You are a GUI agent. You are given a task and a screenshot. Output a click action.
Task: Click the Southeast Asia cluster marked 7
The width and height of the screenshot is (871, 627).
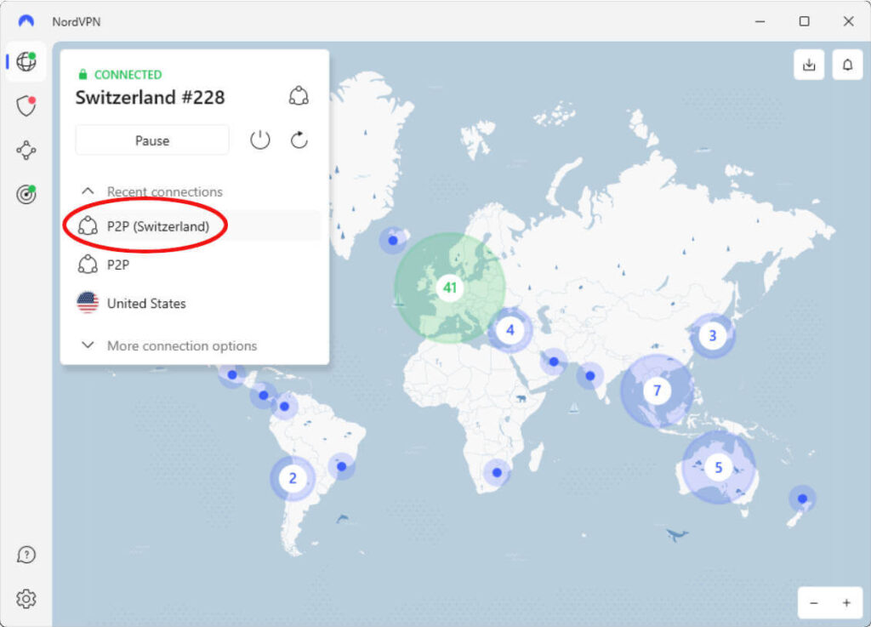point(658,390)
